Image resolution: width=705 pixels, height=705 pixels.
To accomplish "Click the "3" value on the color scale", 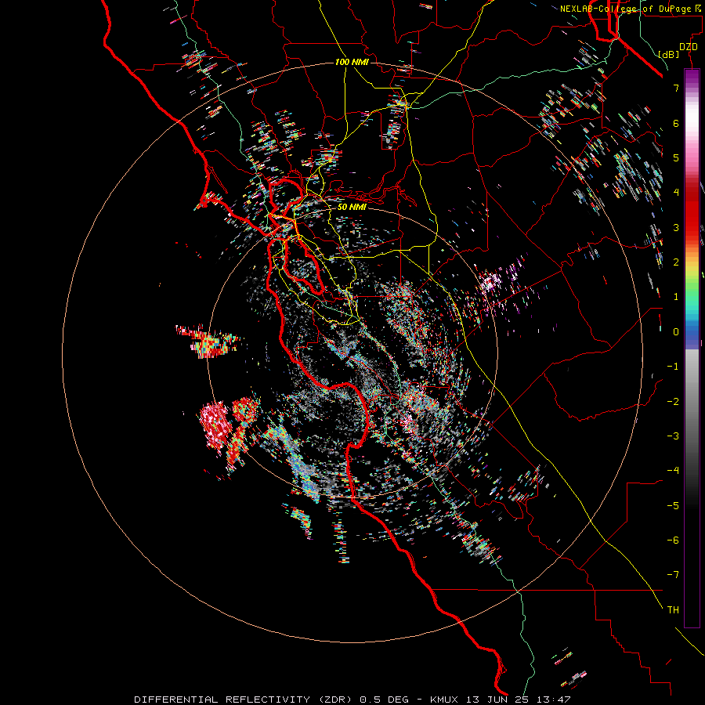I will pyautogui.click(x=676, y=227).
